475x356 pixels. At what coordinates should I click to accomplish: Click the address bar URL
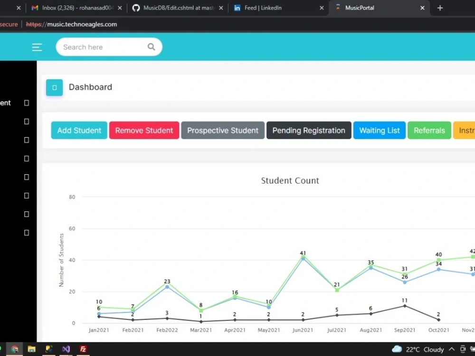[x=72, y=25]
